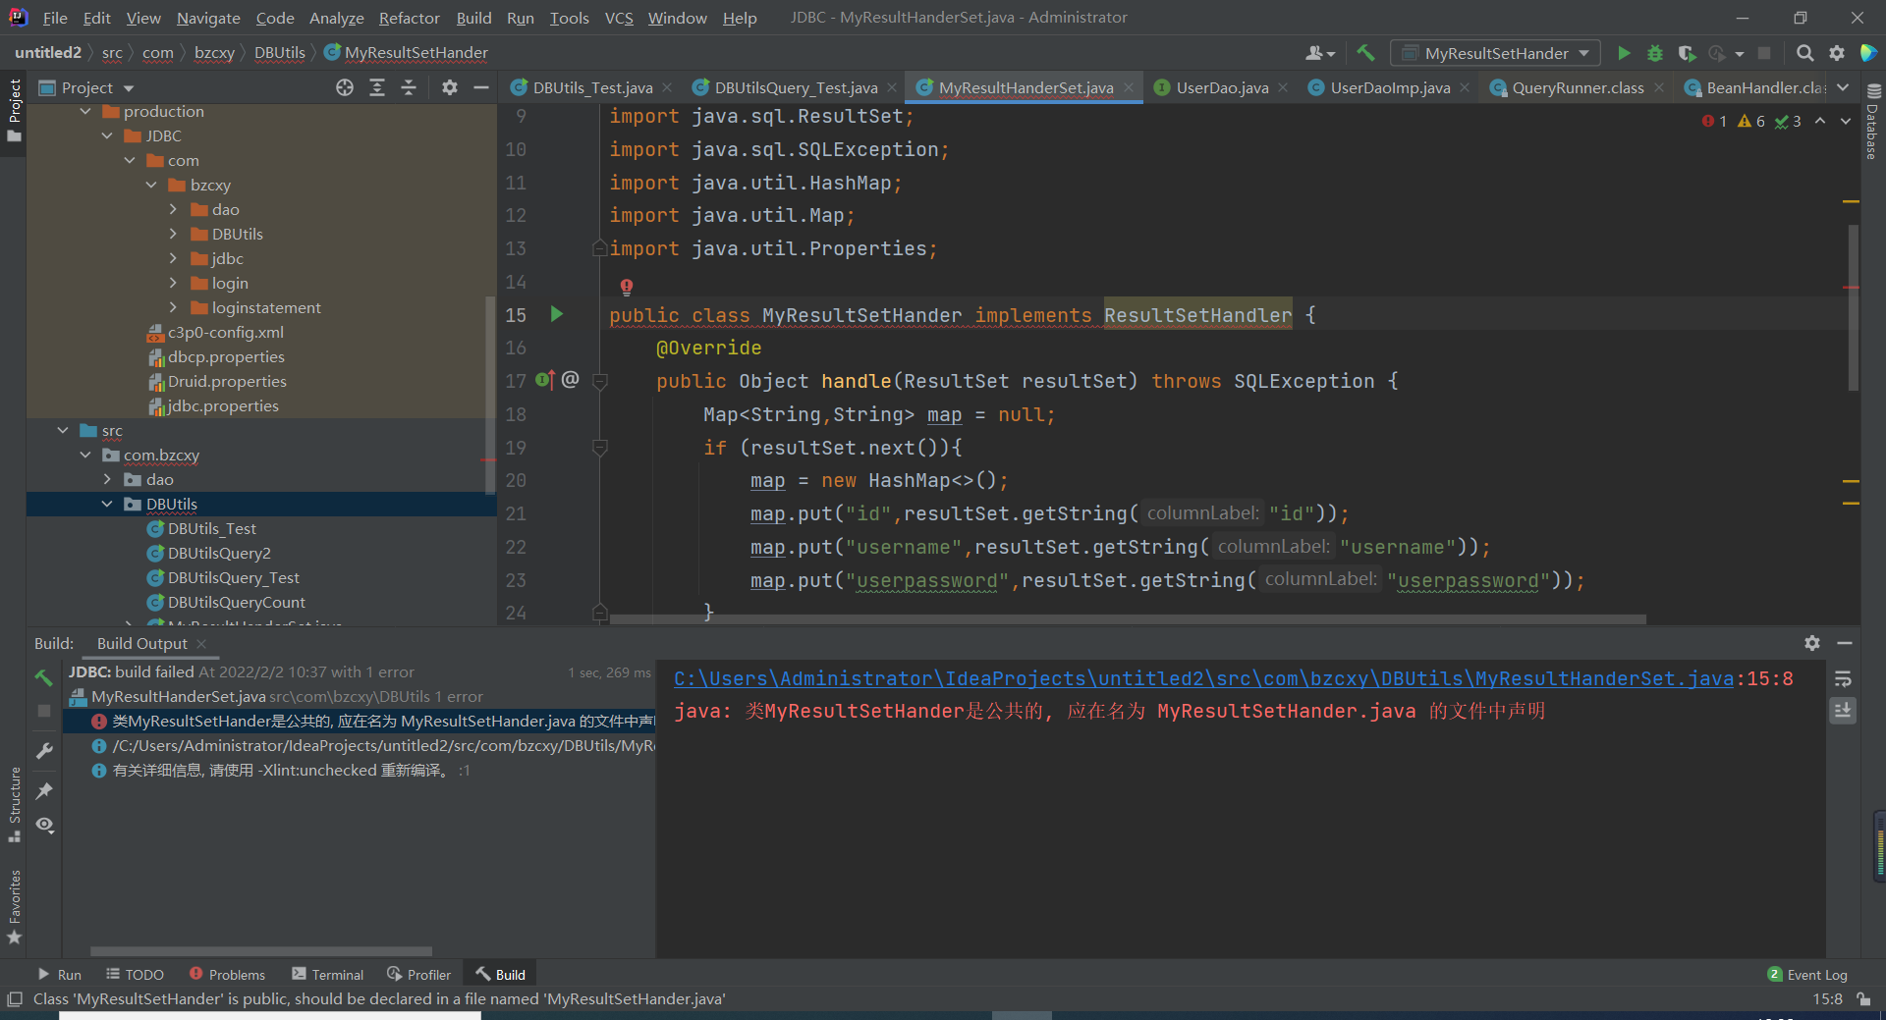Open the TODO tool window
The width and height of the screenshot is (1886, 1020).
[136, 974]
